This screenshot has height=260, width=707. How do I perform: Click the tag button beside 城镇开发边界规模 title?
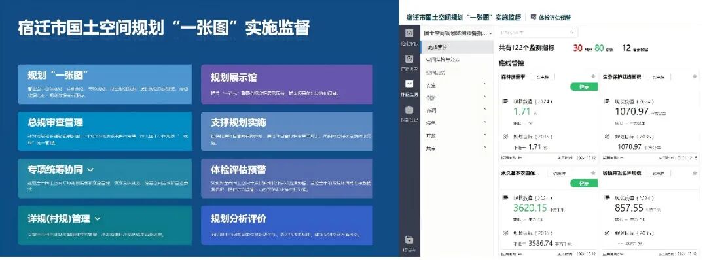(659, 173)
